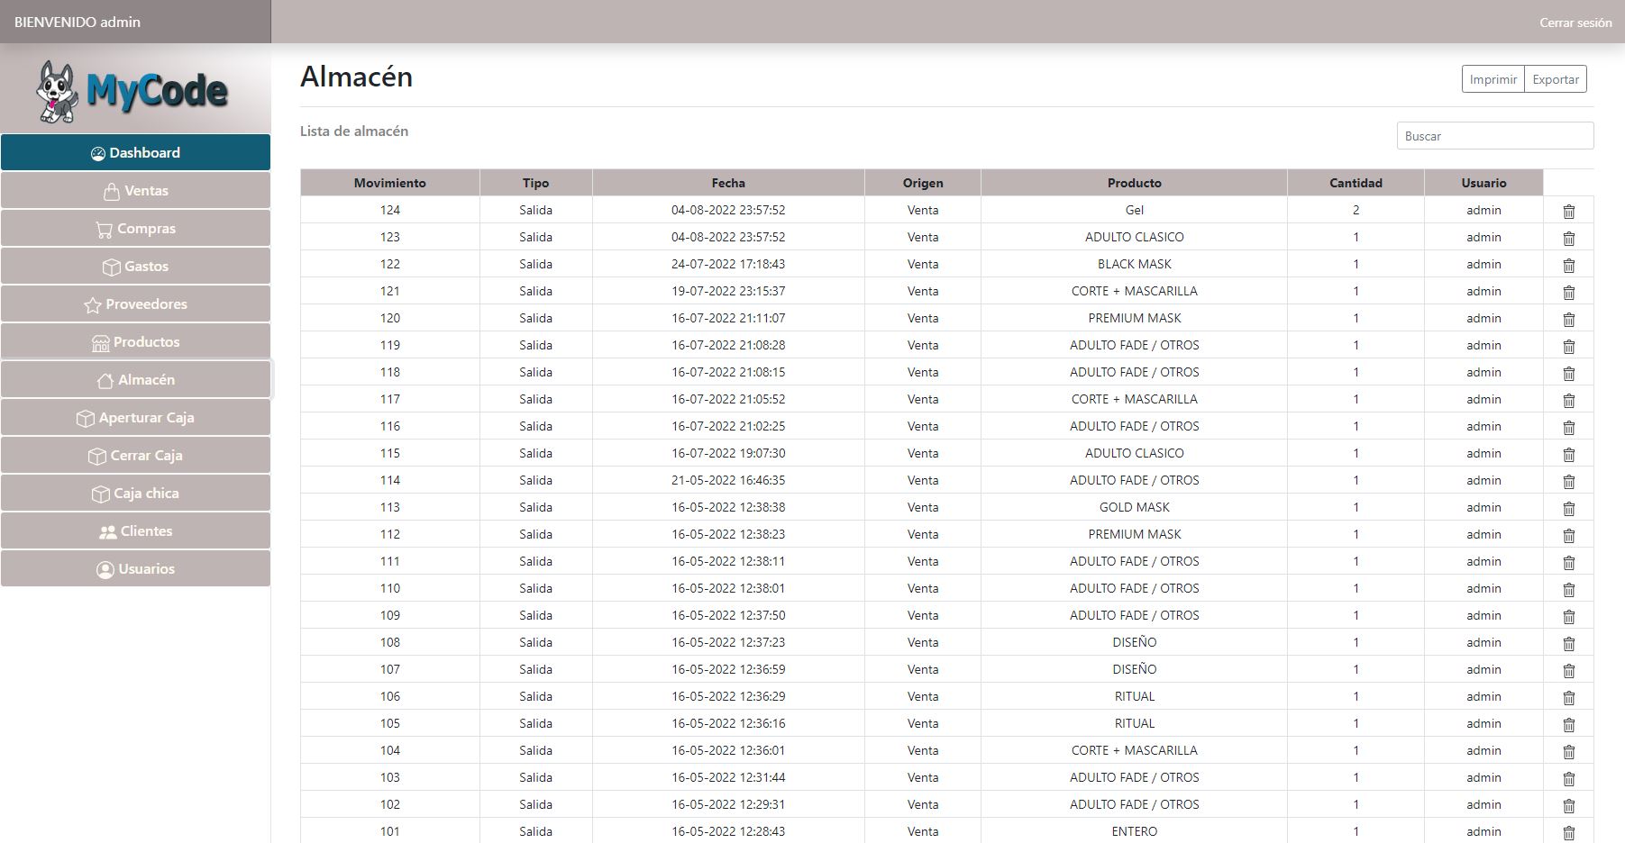The width and height of the screenshot is (1625, 843).
Task: Click the trash icon for movement 113
Action: pyautogui.click(x=1568, y=508)
